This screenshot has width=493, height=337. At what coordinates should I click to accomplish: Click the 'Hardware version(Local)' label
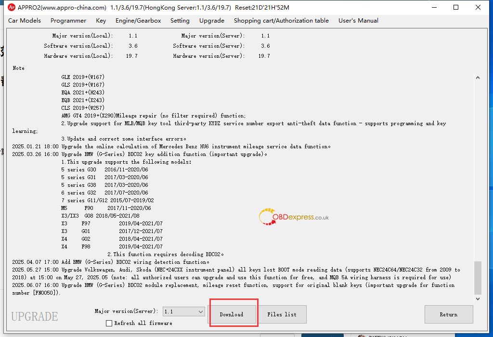[78, 56]
